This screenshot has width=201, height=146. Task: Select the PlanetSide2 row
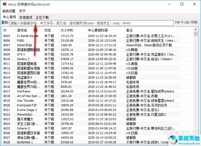(98, 114)
